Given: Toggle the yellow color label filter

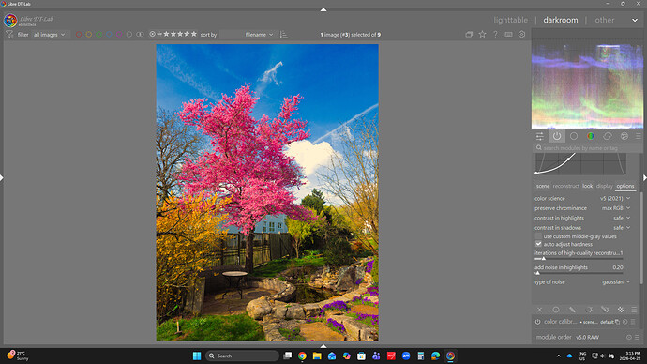Looking at the screenshot, I should coord(89,35).
